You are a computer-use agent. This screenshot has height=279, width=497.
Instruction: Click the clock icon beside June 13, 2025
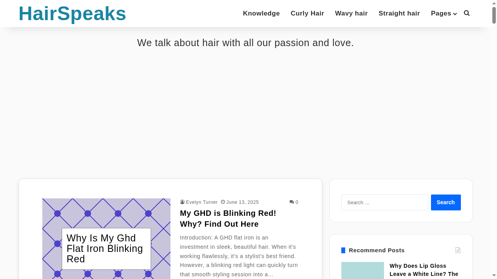pos(222,202)
